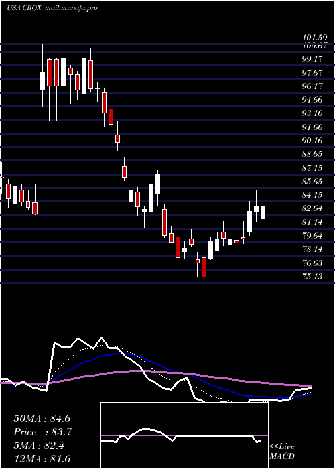Click the 'USA CROX mail.munafa.pro' chart title
Image resolution: width=335 pixels, height=469 pixels.
52,8
